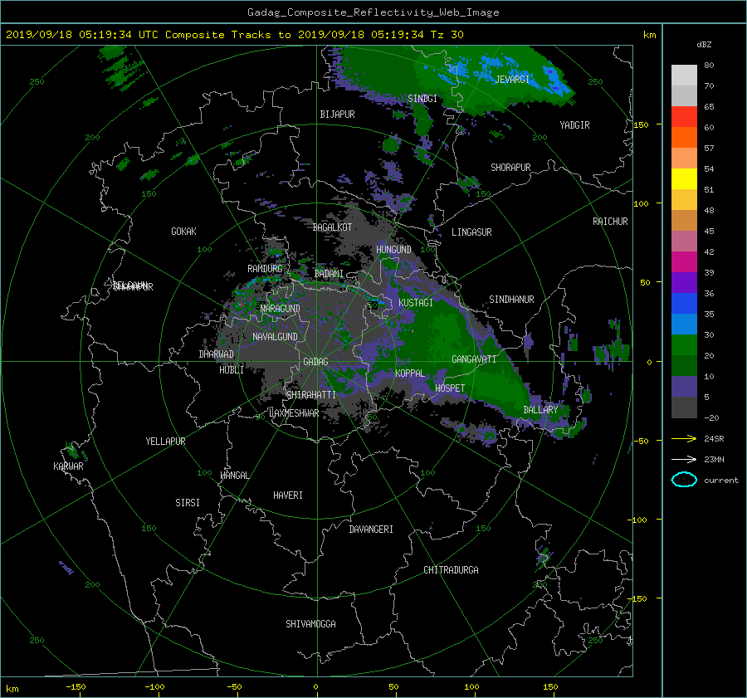This screenshot has width=747, height=698.
Task: Click the HANGAL label
Action: click(x=234, y=476)
